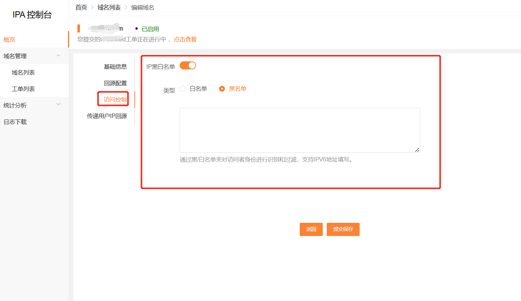Click the 返回 button

tap(311, 229)
